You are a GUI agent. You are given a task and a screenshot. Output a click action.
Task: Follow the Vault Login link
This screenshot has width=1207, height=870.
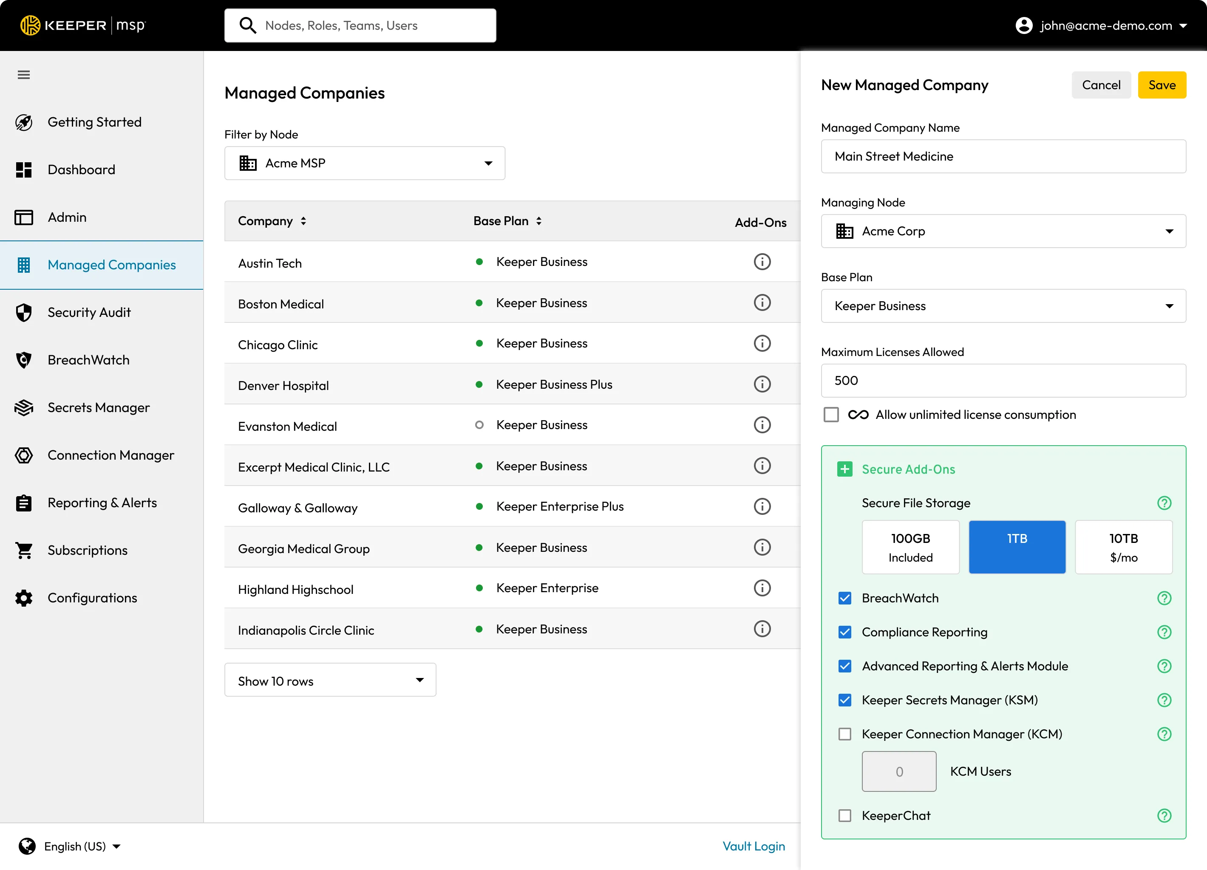pyautogui.click(x=754, y=846)
